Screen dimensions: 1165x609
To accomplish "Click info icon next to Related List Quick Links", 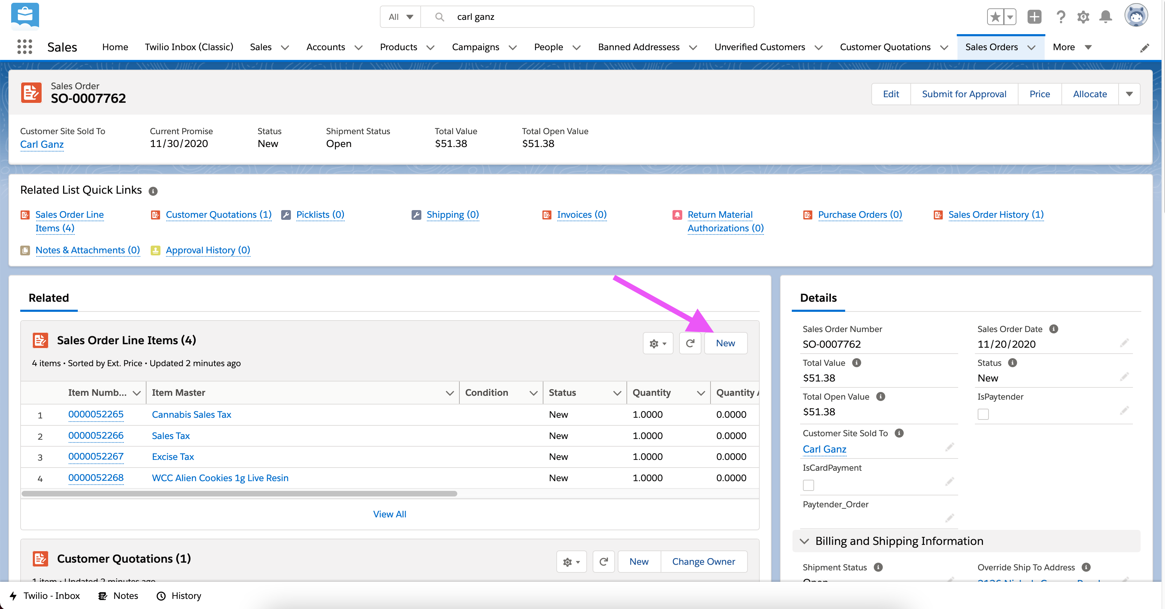I will point(153,191).
